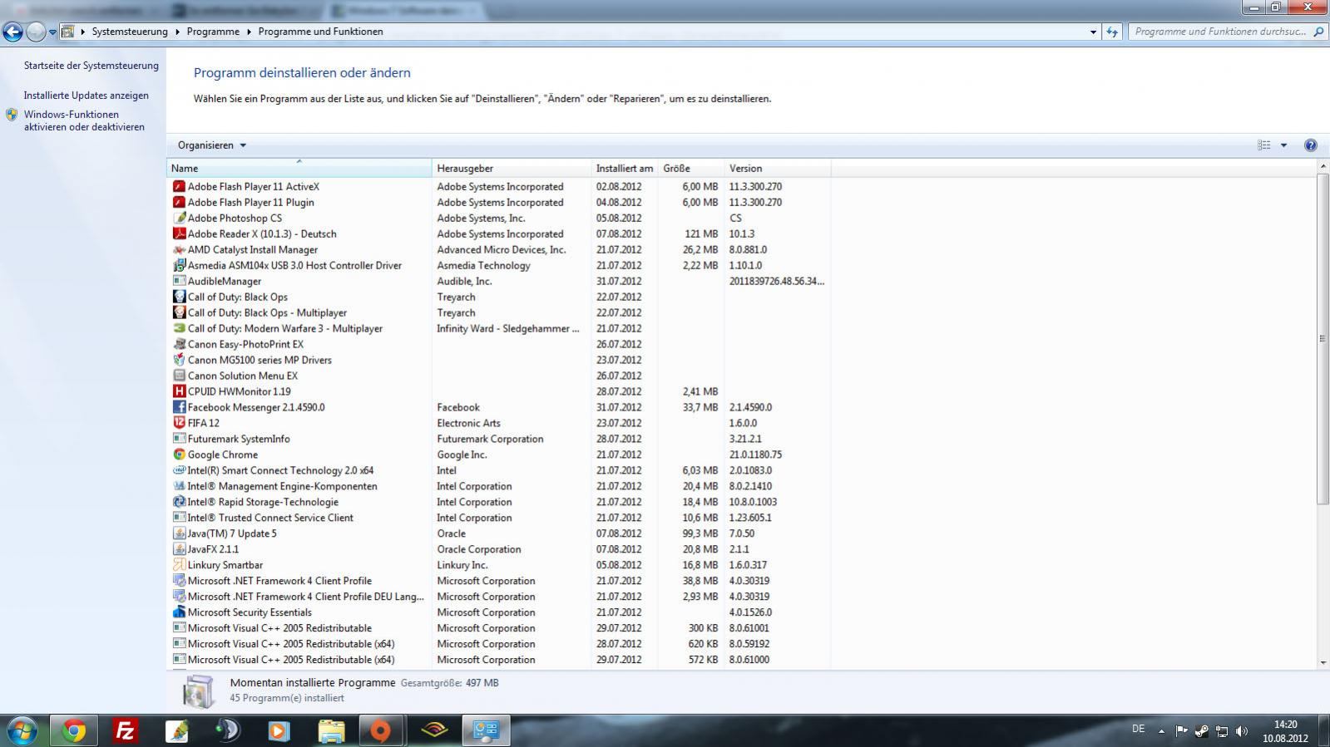Click the vertical scrollbar thumb
1330x747 pixels.
[x=1323, y=339]
